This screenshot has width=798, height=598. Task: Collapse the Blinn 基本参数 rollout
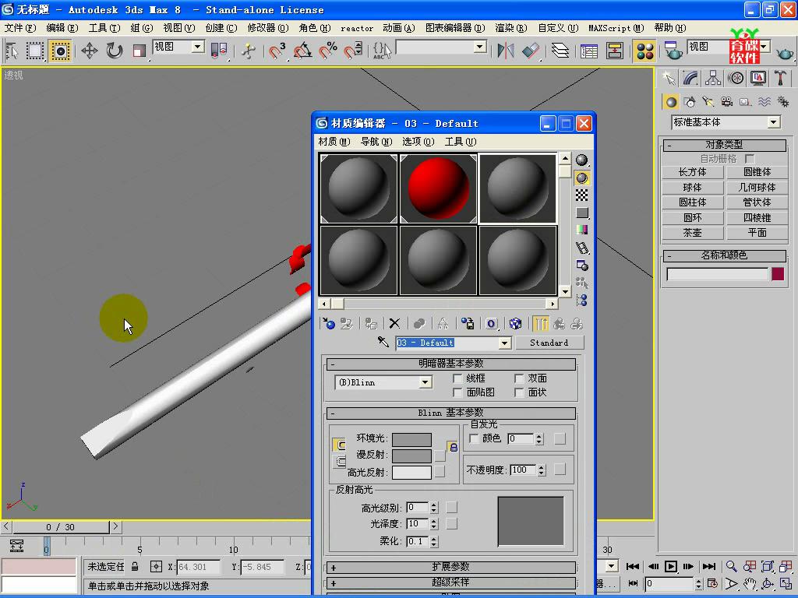coord(451,413)
